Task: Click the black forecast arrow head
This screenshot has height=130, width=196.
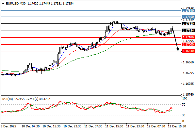Action: (x=178, y=49)
